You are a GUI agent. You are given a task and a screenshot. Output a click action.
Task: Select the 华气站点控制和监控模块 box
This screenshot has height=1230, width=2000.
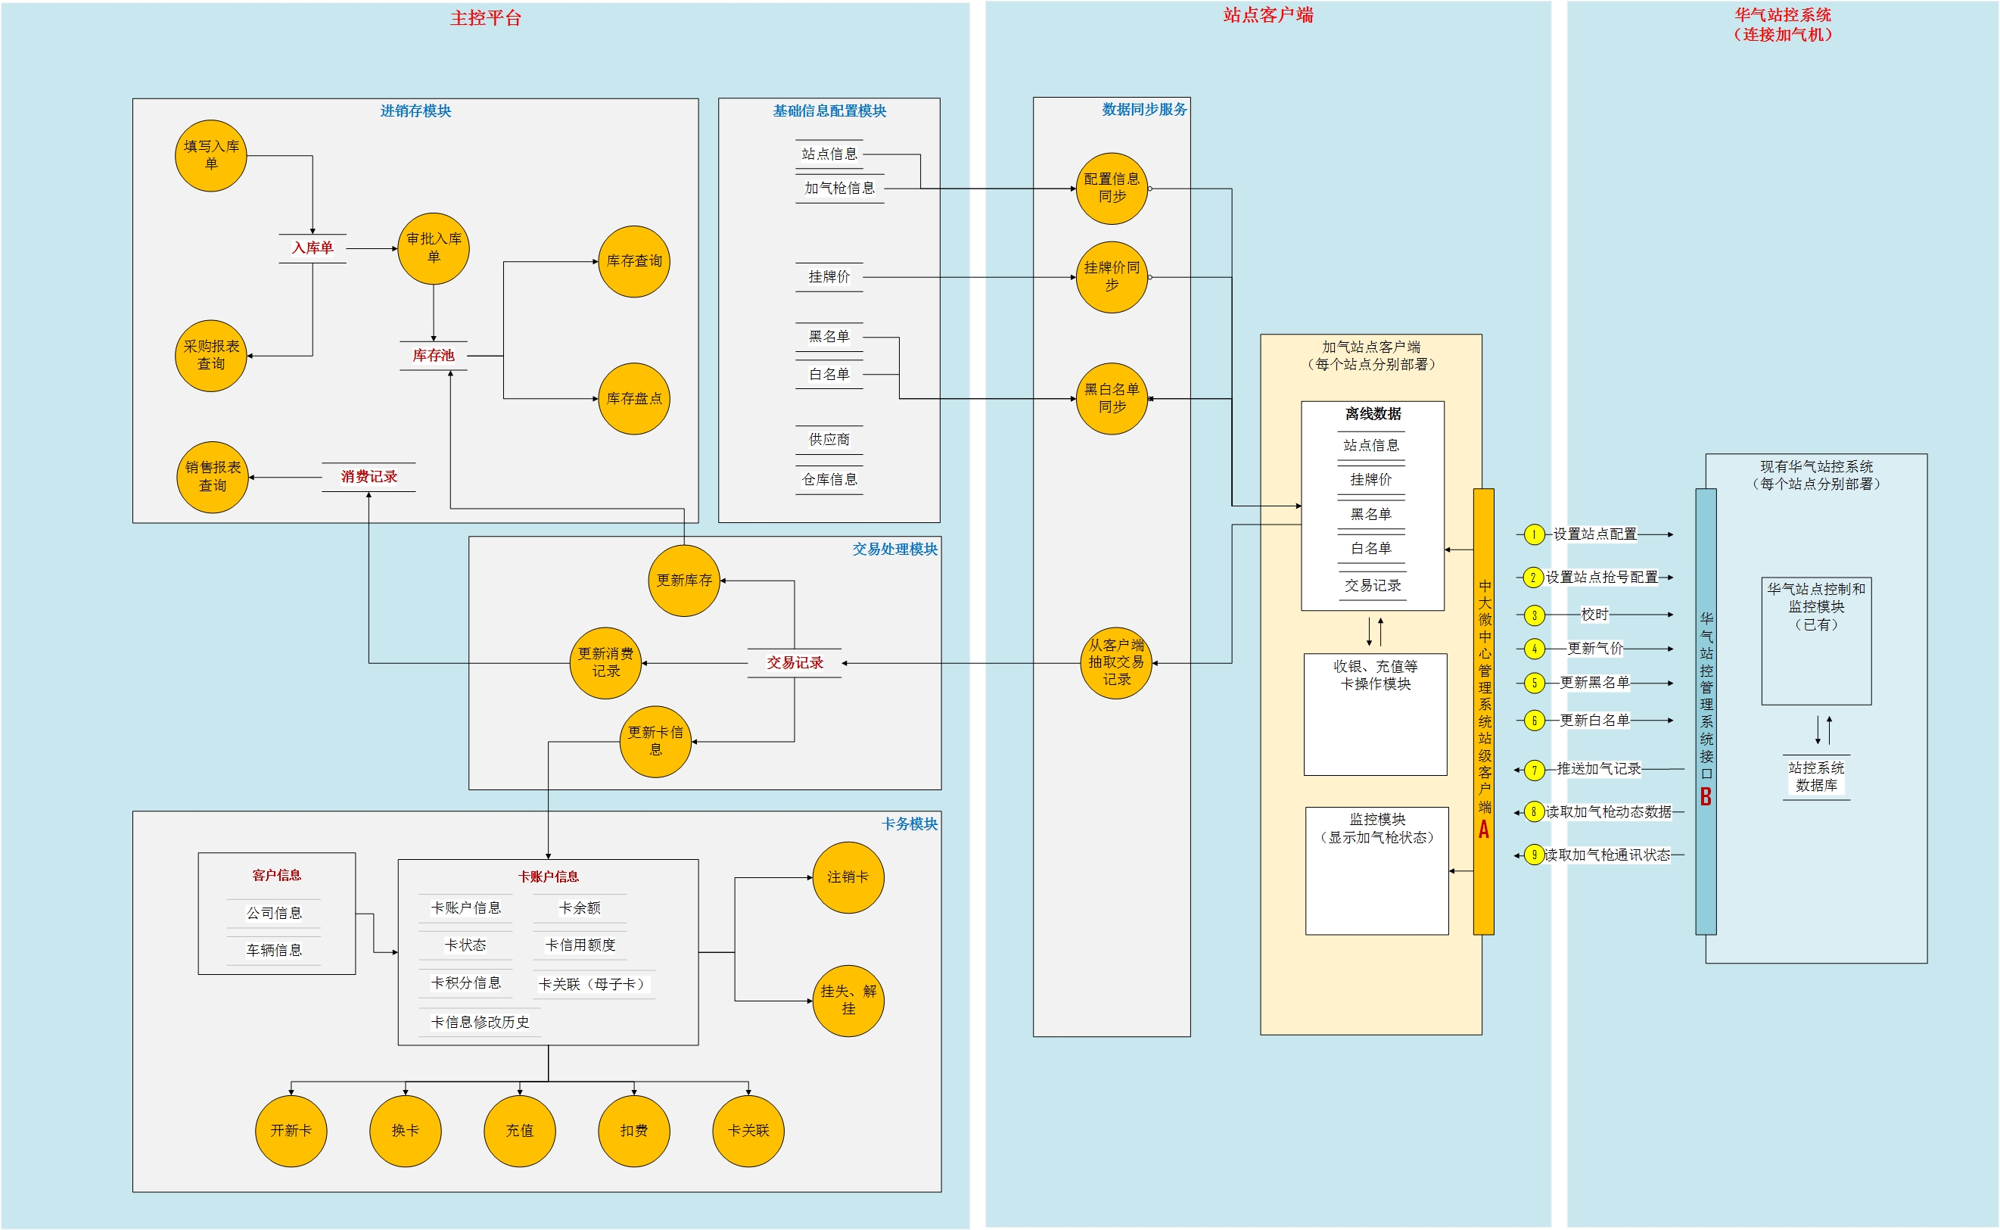pyautogui.click(x=1816, y=641)
